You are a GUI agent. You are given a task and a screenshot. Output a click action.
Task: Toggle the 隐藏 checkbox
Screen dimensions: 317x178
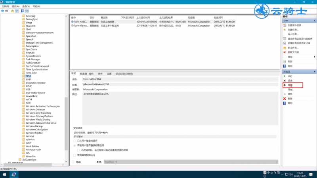[73, 162]
